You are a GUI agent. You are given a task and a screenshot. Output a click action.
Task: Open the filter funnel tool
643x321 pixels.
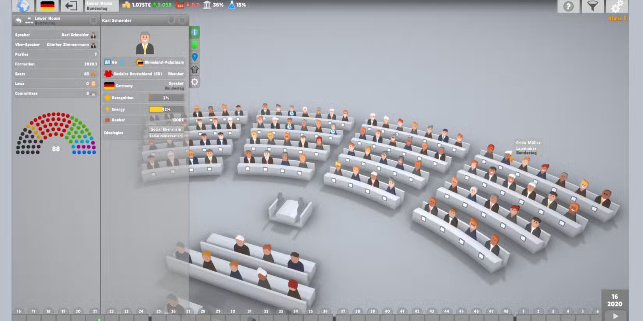(592, 6)
